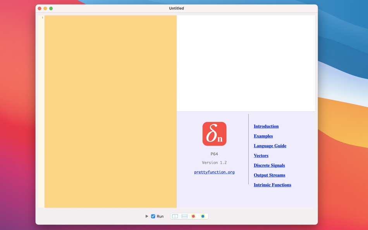
Task: Open the Output Streams link
Action: pyautogui.click(x=270, y=175)
